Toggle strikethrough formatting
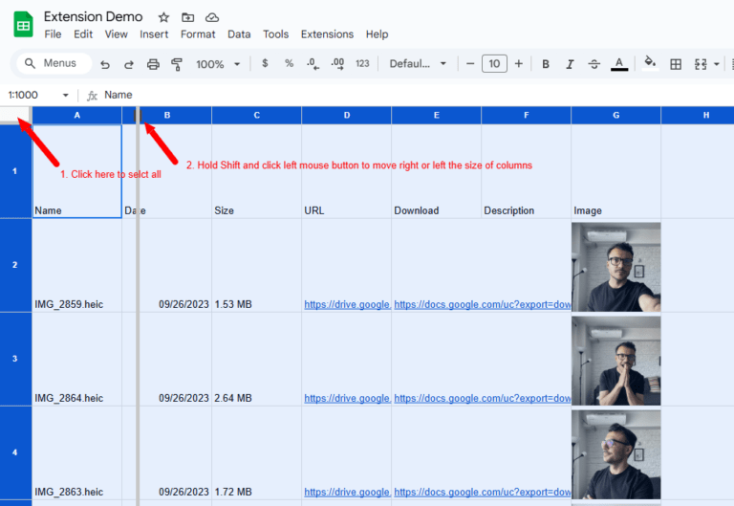This screenshot has width=734, height=506. point(594,64)
